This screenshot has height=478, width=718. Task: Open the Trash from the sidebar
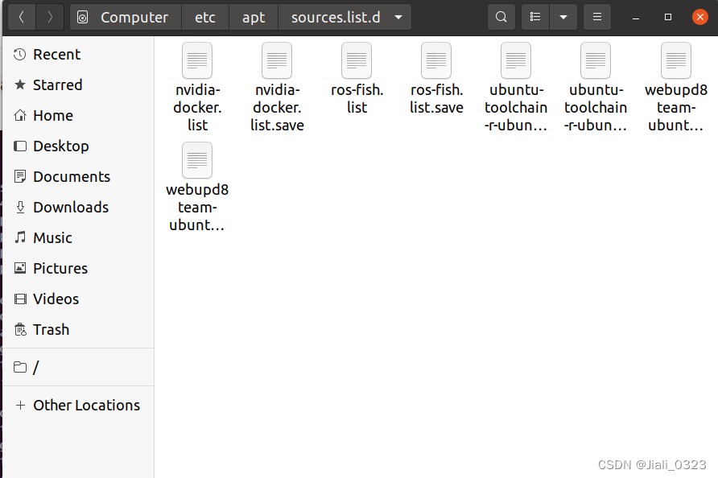pyautogui.click(x=50, y=329)
